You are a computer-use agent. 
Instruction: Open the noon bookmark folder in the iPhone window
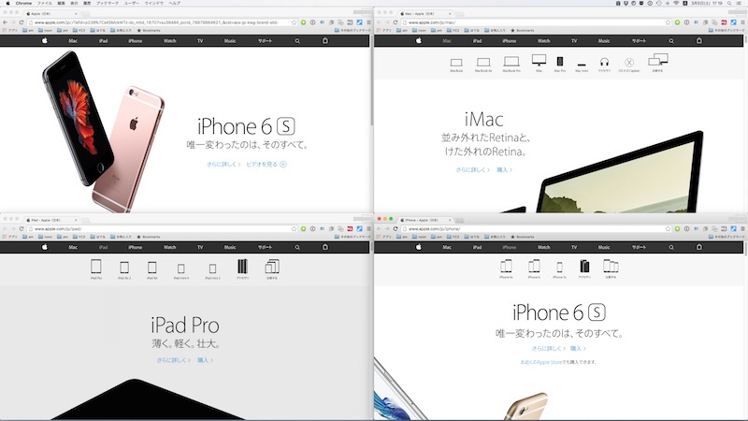419,237
